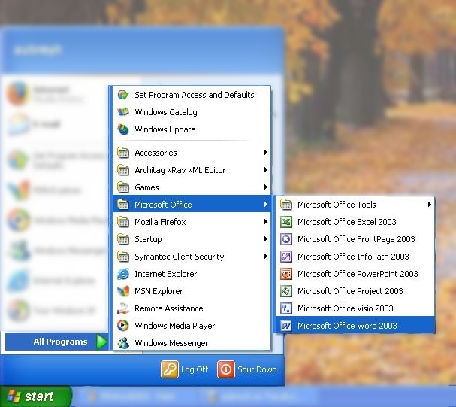Click the Excel 2003 icon
Image resolution: width=456 pixels, height=407 pixels.
(286, 222)
